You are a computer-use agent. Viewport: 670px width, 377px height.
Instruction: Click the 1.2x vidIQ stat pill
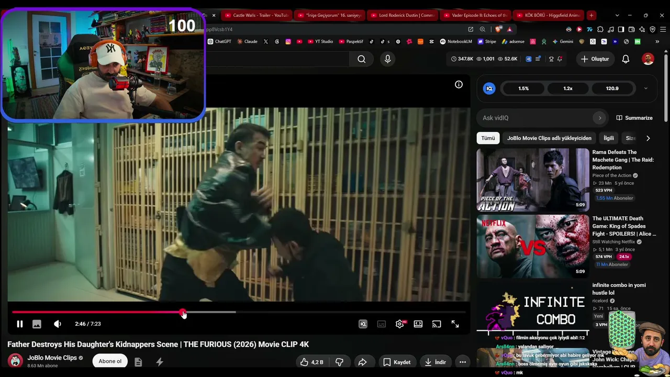point(568,88)
